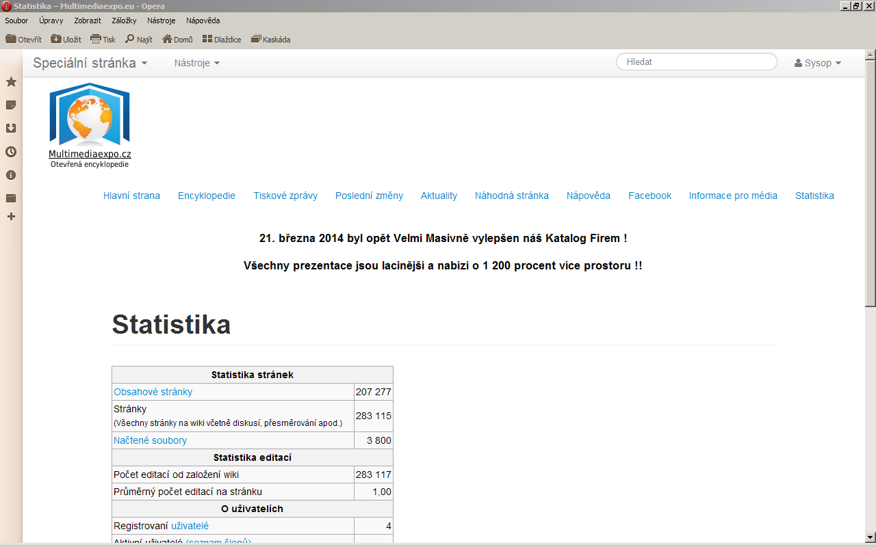The width and height of the screenshot is (876, 547).
Task: Click the Hledat search field
Action: coord(697,62)
